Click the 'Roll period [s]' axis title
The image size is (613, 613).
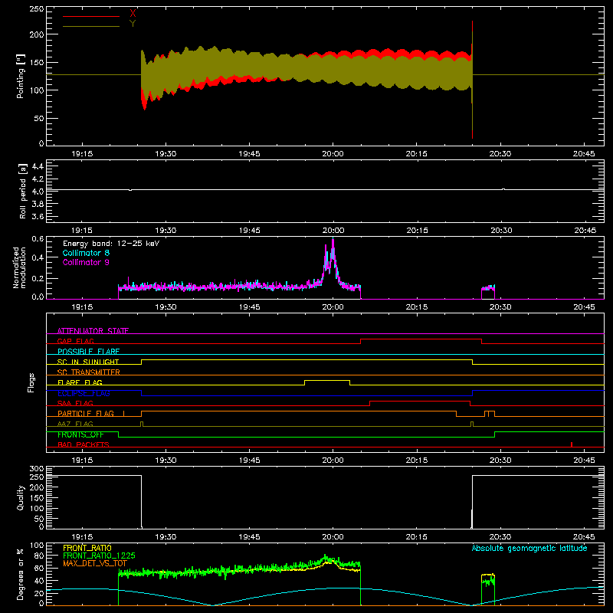(x=23, y=191)
